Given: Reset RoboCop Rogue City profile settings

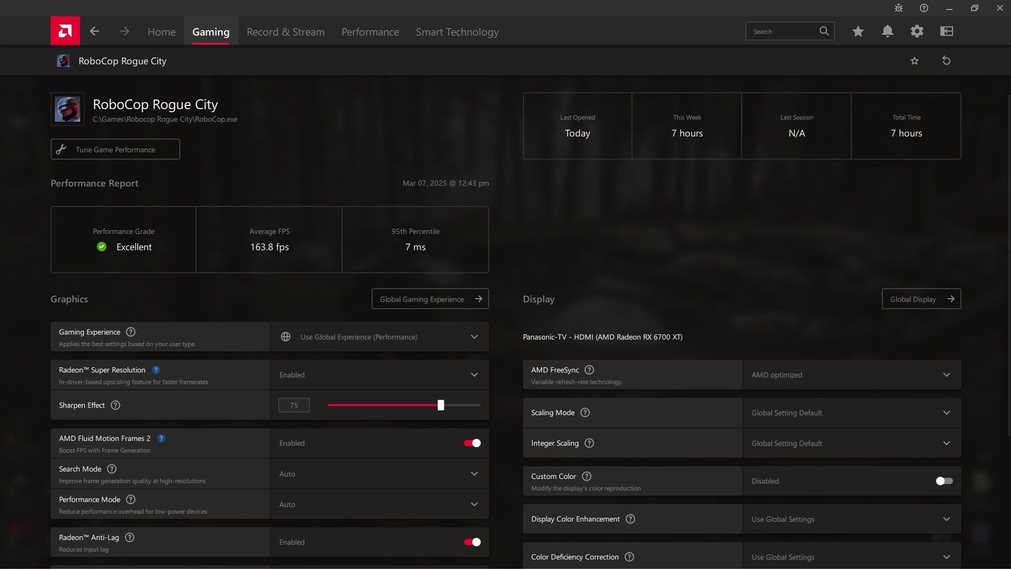Looking at the screenshot, I should [x=946, y=61].
